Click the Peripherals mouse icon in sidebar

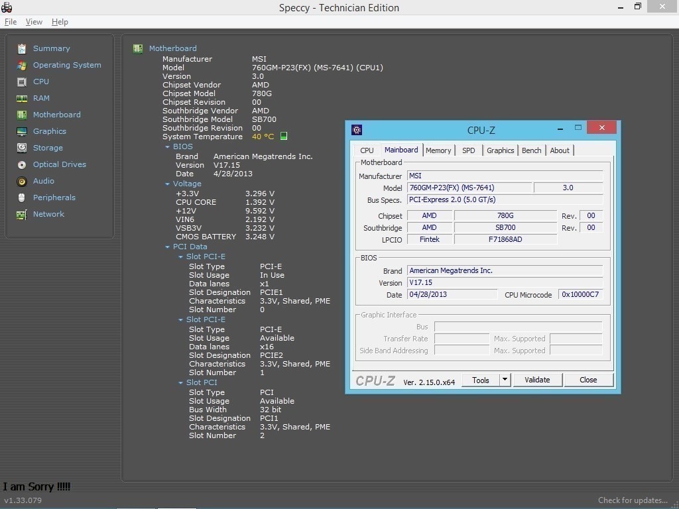22,198
